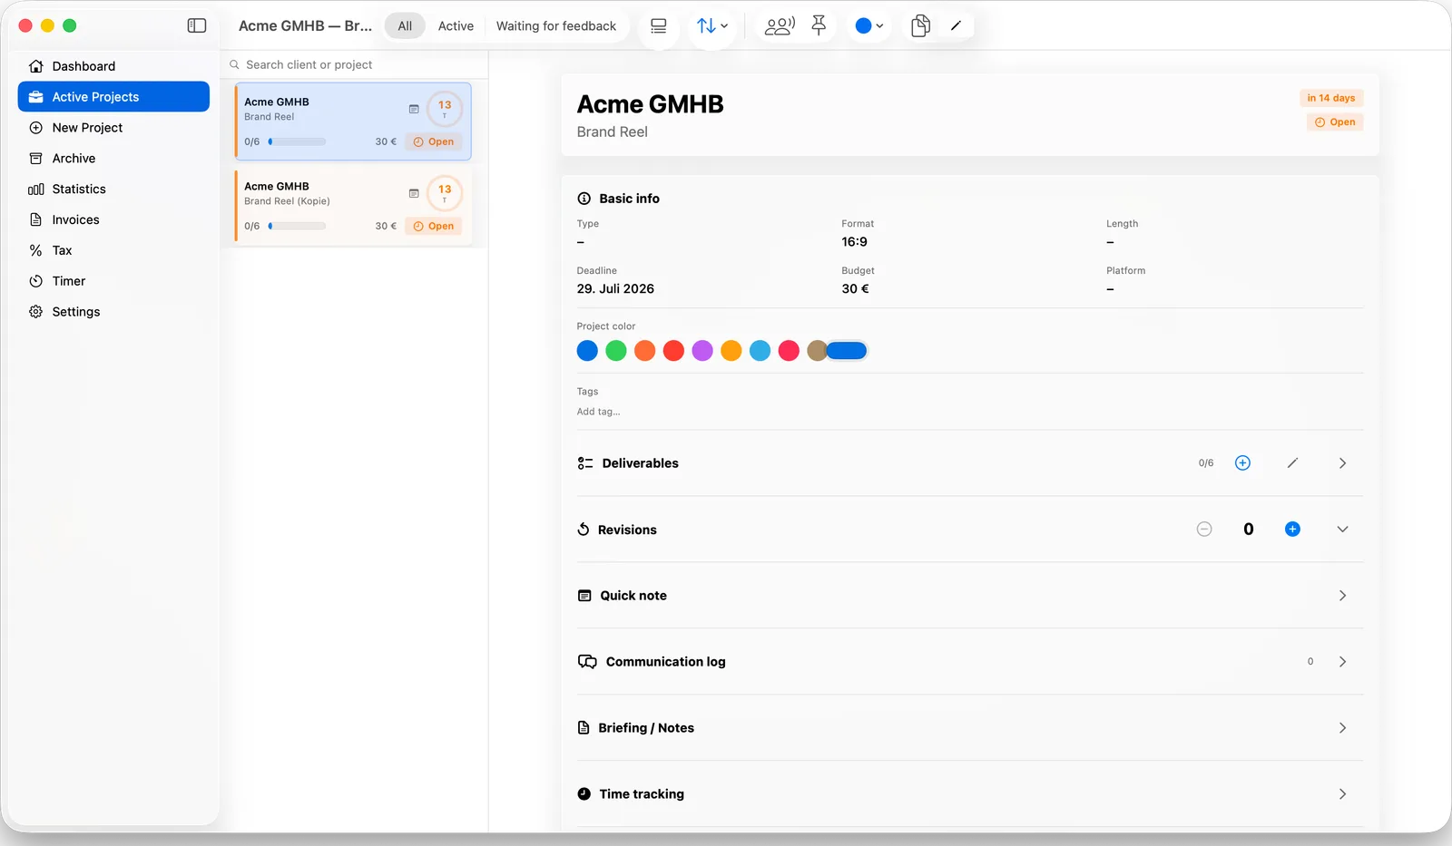Click the Brand Reel card progress bar
This screenshot has width=1452, height=846.
(x=297, y=141)
